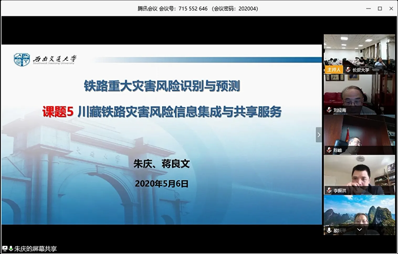This screenshot has height=254, width=398.
Task: Maximize the Tencent Meeting window
Action: pos(380,9)
